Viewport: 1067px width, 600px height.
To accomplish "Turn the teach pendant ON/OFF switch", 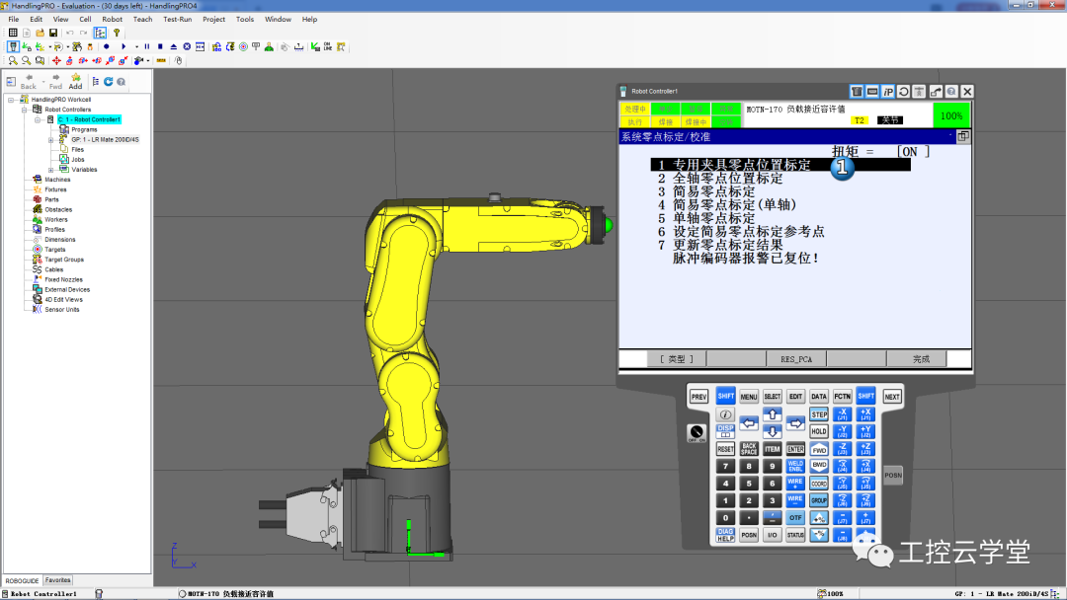I will click(x=697, y=432).
